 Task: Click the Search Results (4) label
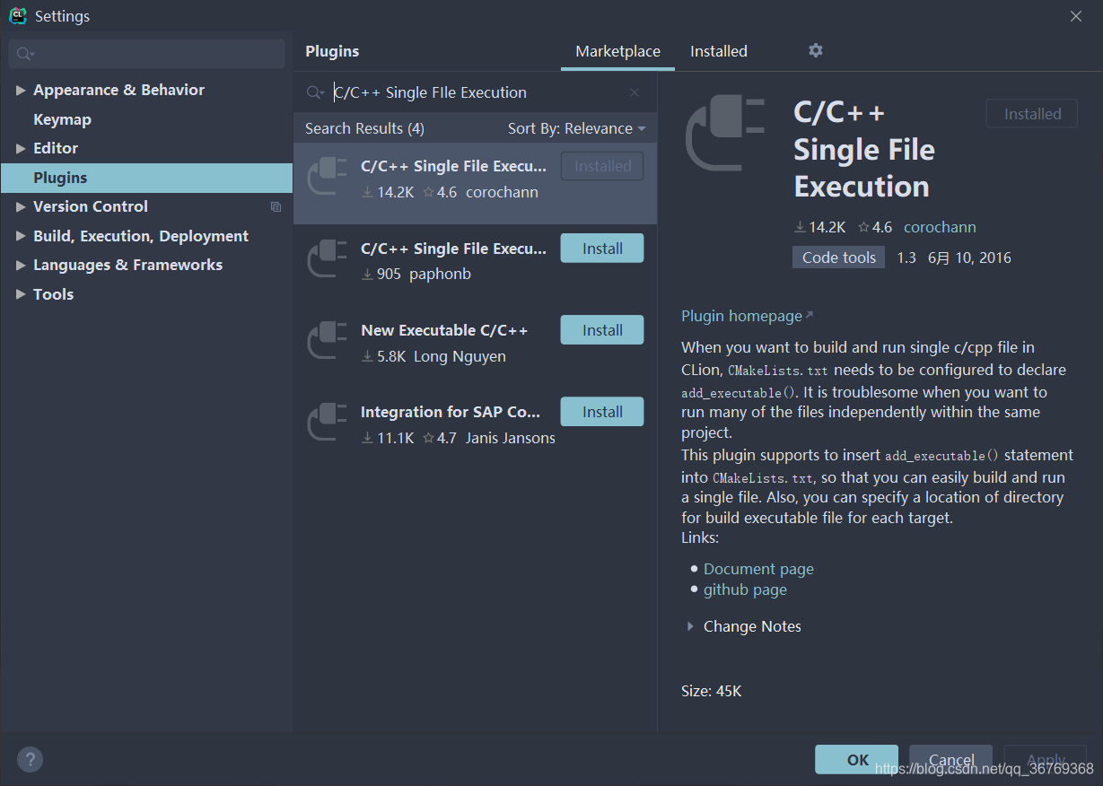tap(364, 128)
